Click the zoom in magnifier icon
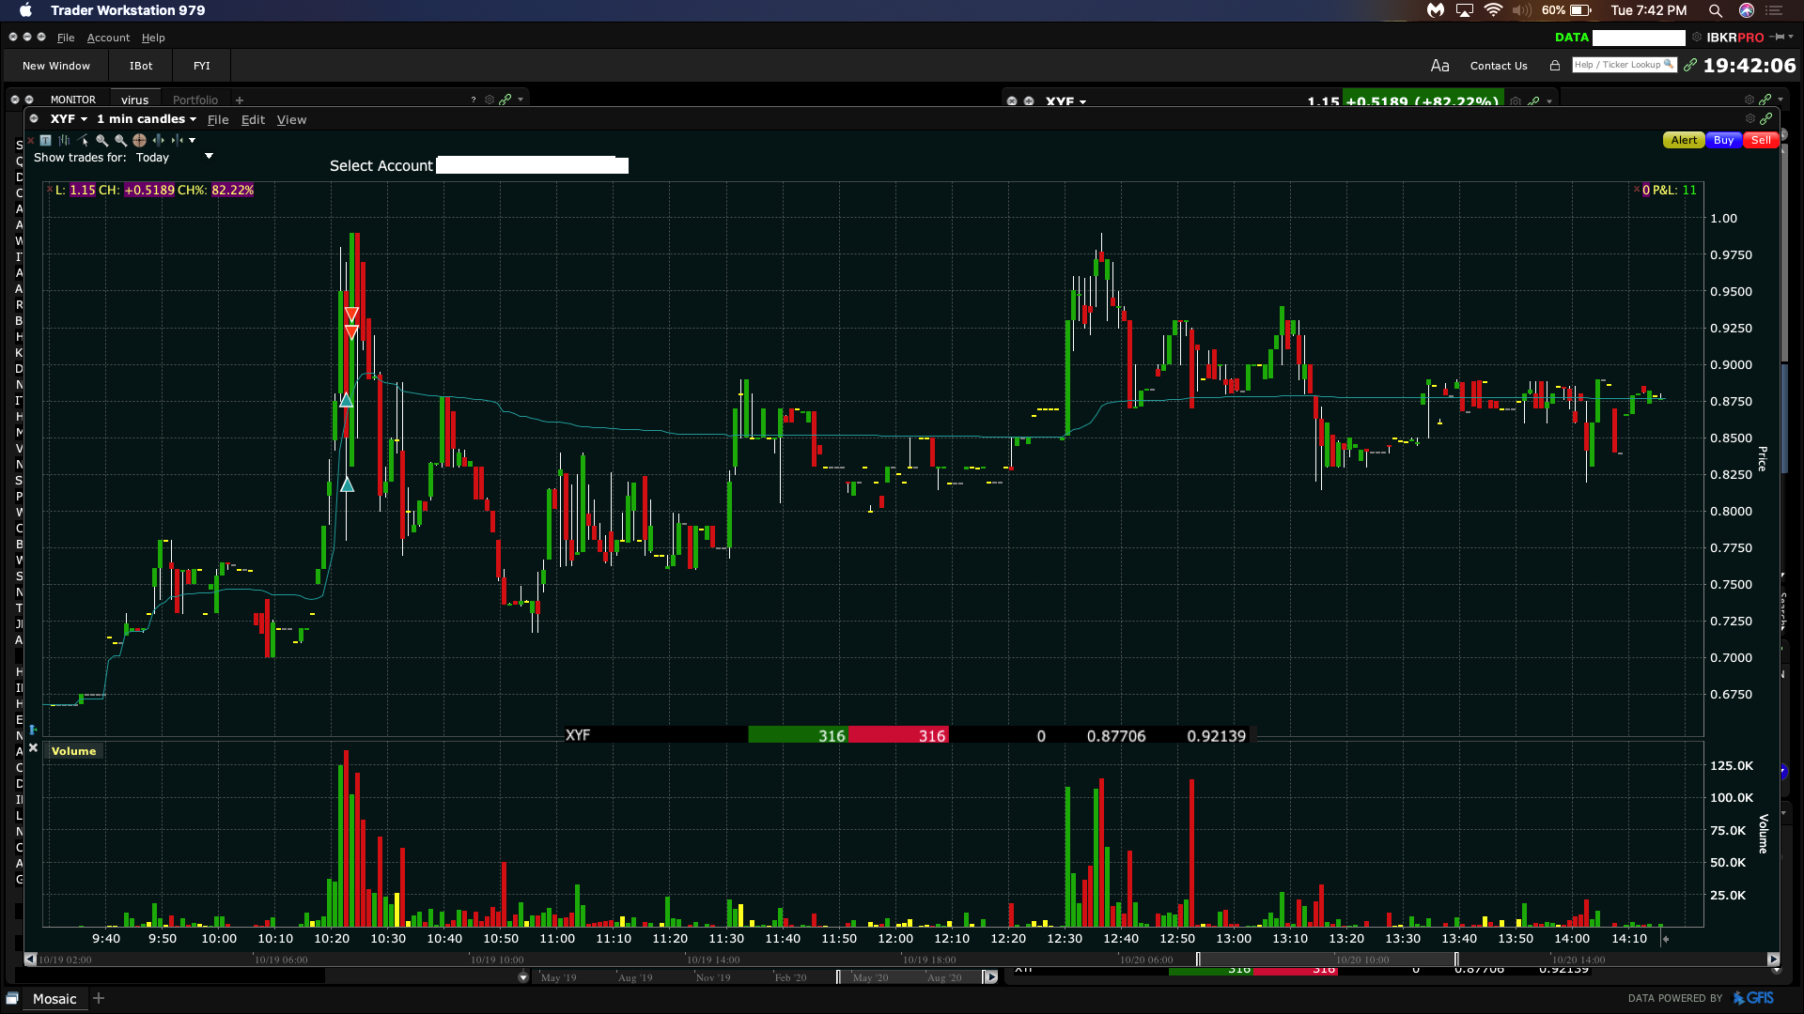The image size is (1804, 1014). pyautogui.click(x=101, y=140)
